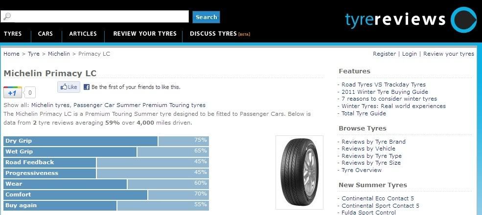The width and height of the screenshot is (482, 215).
Task: Click the Facebook Like thumbs-up button
Action: (x=69, y=87)
